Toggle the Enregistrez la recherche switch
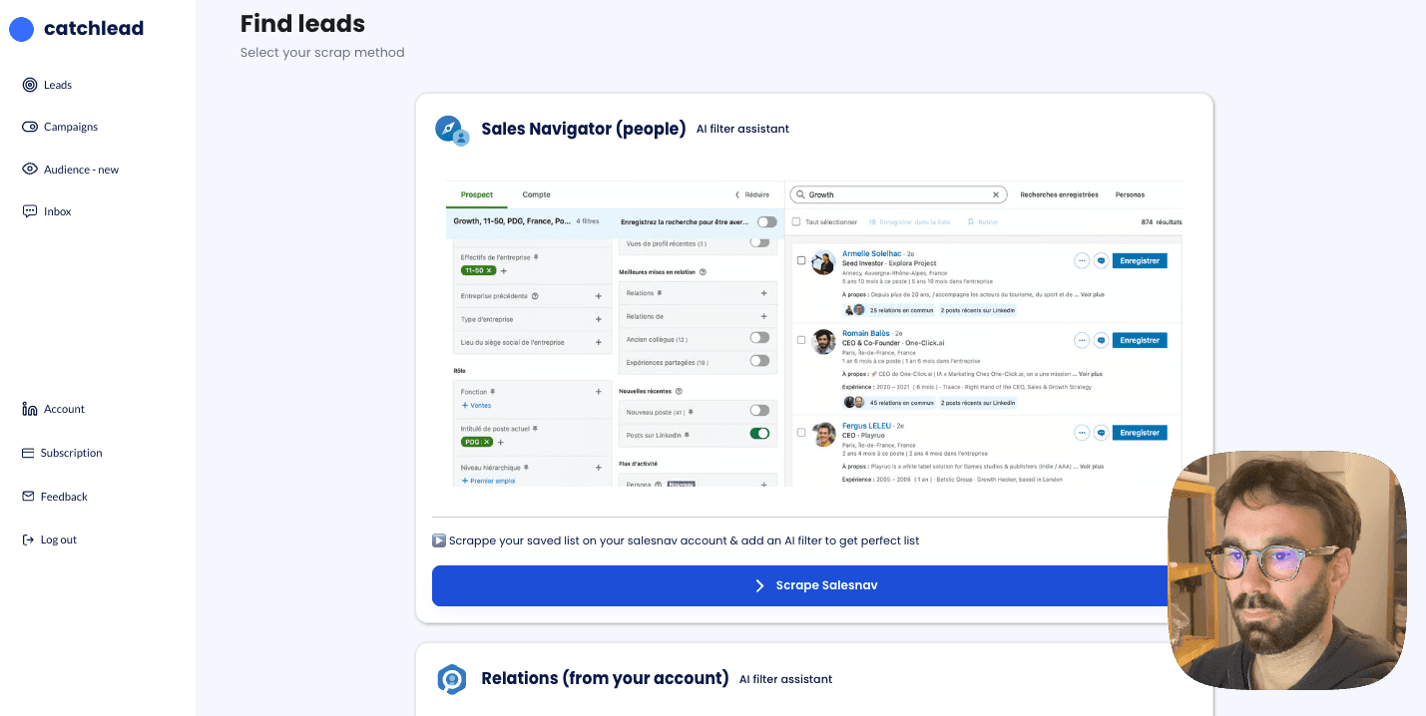1426x716 pixels. [x=766, y=221]
